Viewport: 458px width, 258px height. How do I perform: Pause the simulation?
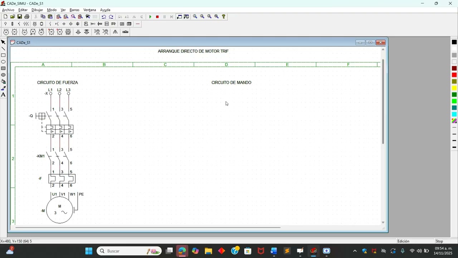[x=165, y=16]
